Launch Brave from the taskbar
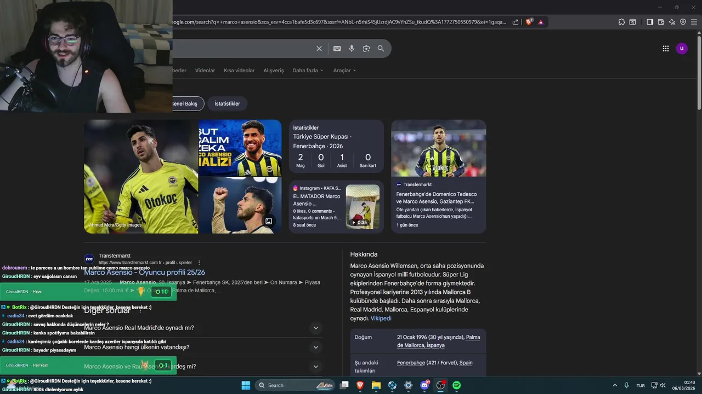Viewport: 702px width, 394px height. point(360,385)
